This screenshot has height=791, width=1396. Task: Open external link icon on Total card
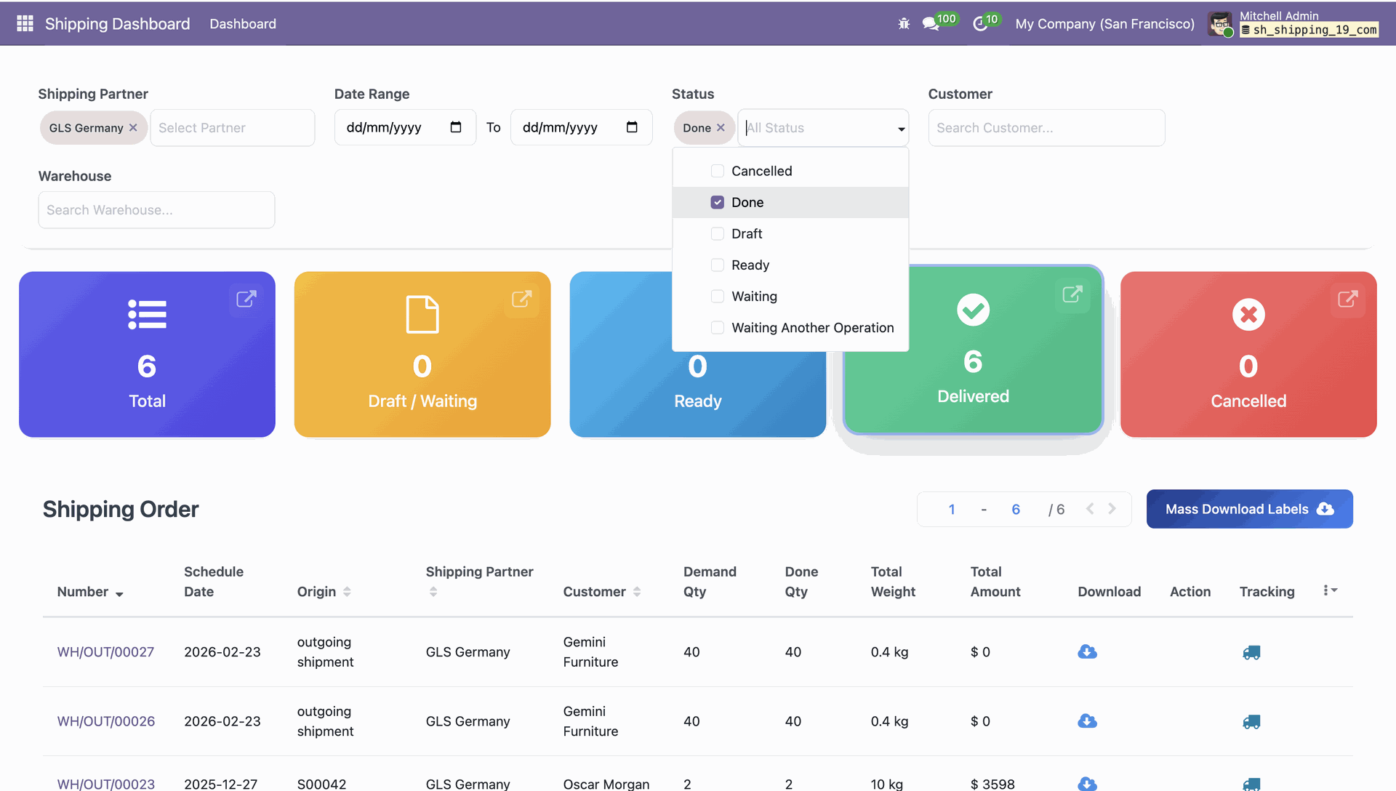(246, 299)
